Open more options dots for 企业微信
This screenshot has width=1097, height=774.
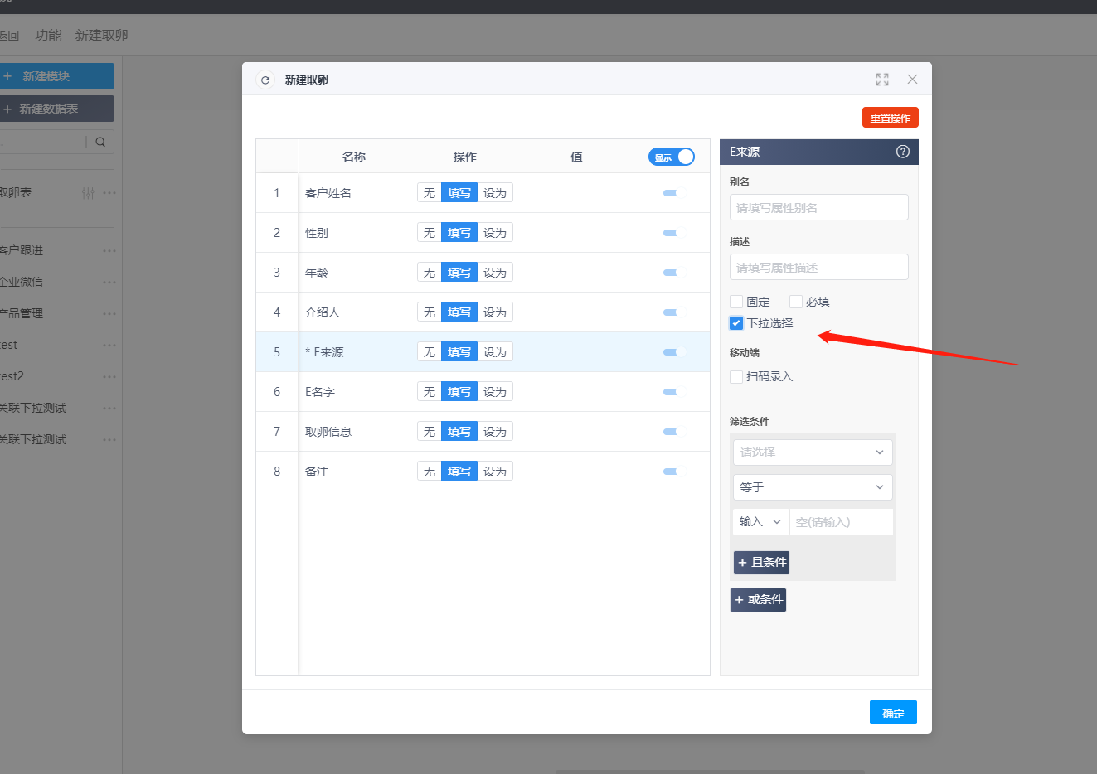109,282
